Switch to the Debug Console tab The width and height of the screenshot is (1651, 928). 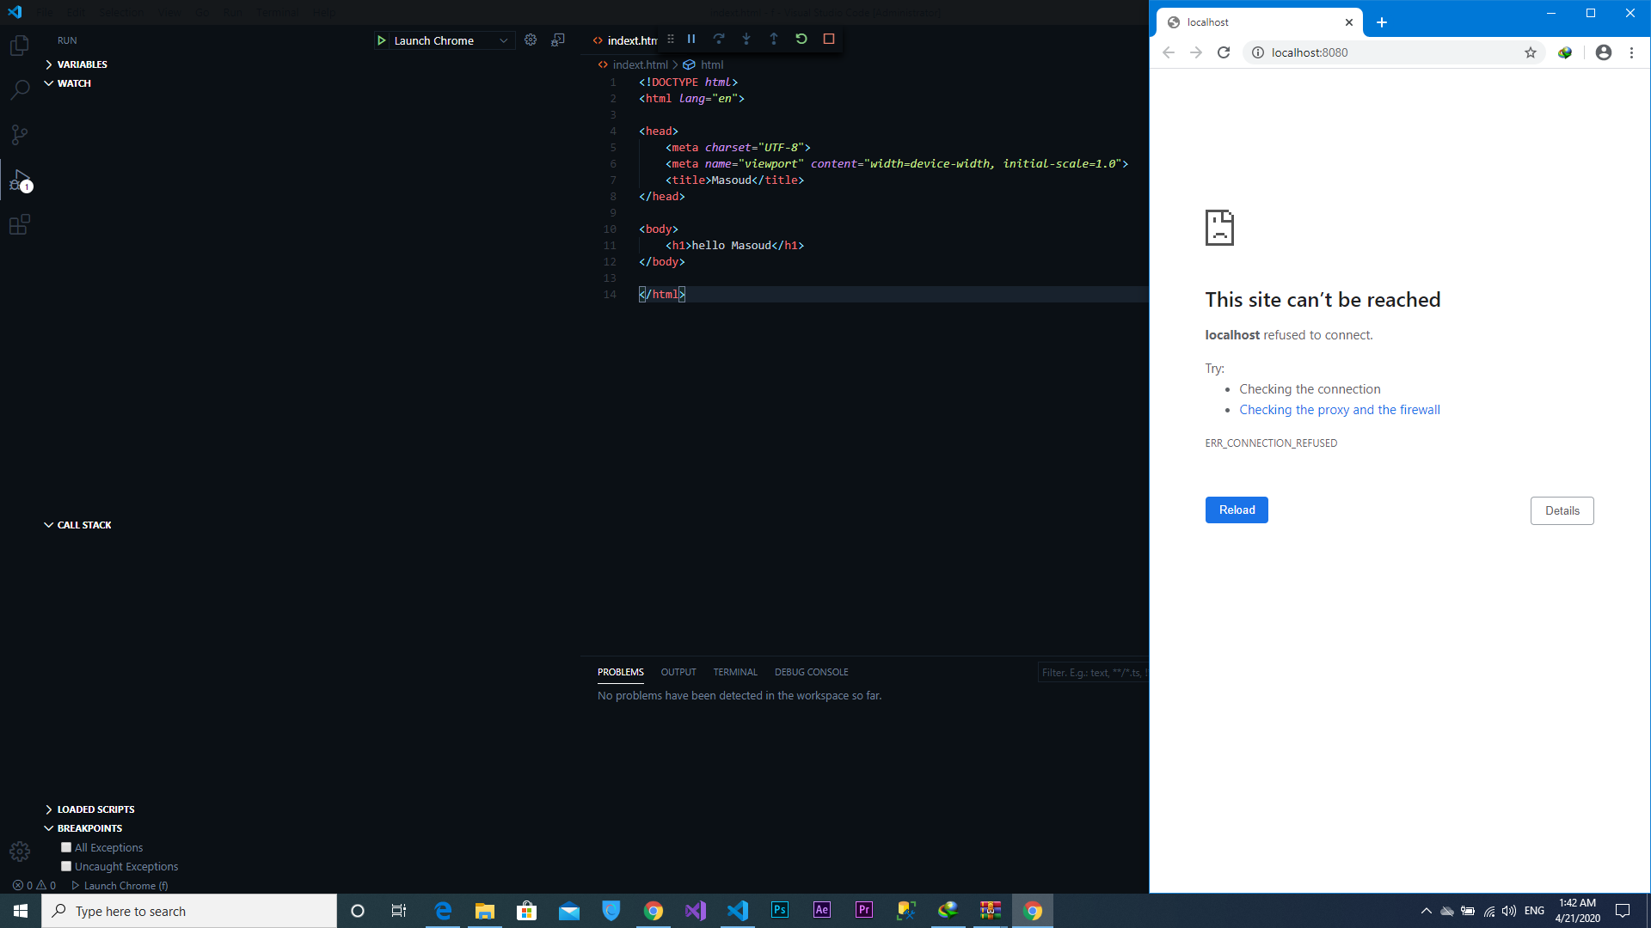coord(811,672)
